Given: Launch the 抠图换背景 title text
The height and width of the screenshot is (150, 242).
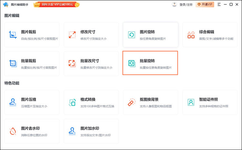Looking at the screenshot, I should click(x=149, y=99).
